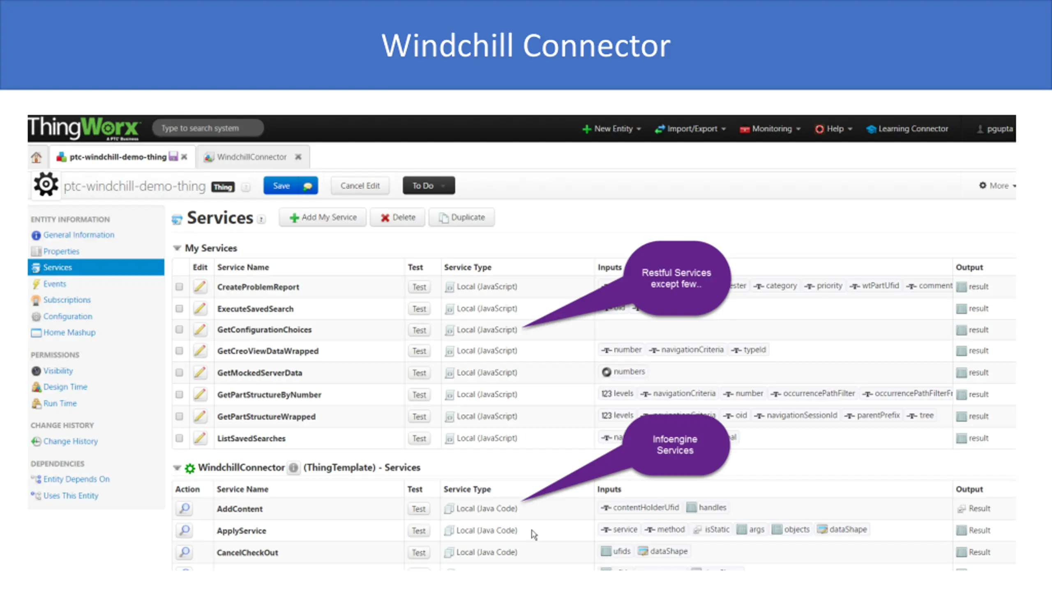Check the GetPartStructureByNumber checkbox
Screen dimensions: 1052x591
pyautogui.click(x=179, y=394)
